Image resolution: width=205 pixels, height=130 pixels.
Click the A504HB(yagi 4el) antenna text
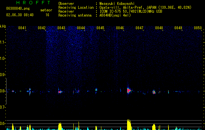coord(115,15)
